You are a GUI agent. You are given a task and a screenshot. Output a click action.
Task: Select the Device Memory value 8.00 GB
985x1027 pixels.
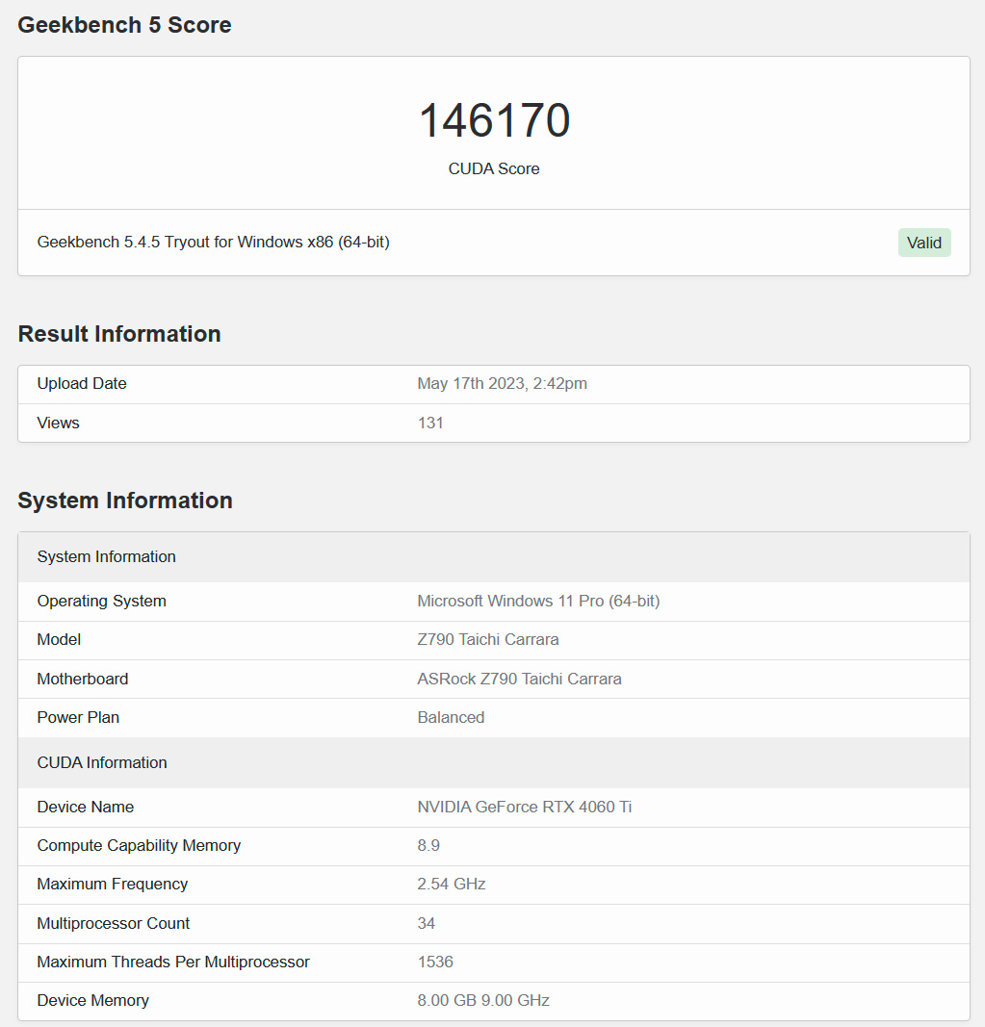pyautogui.click(x=447, y=1001)
